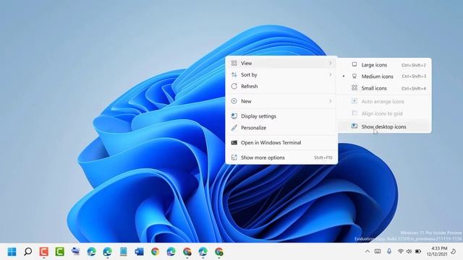463x260 pixels.
Task: Open the clock showing 4:33 PM
Action: [437, 251]
